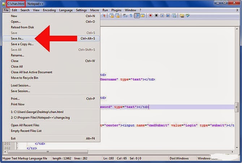This screenshot has width=242, height=163.
Task: Open the Encoding menu
Action: tap(49, 10)
